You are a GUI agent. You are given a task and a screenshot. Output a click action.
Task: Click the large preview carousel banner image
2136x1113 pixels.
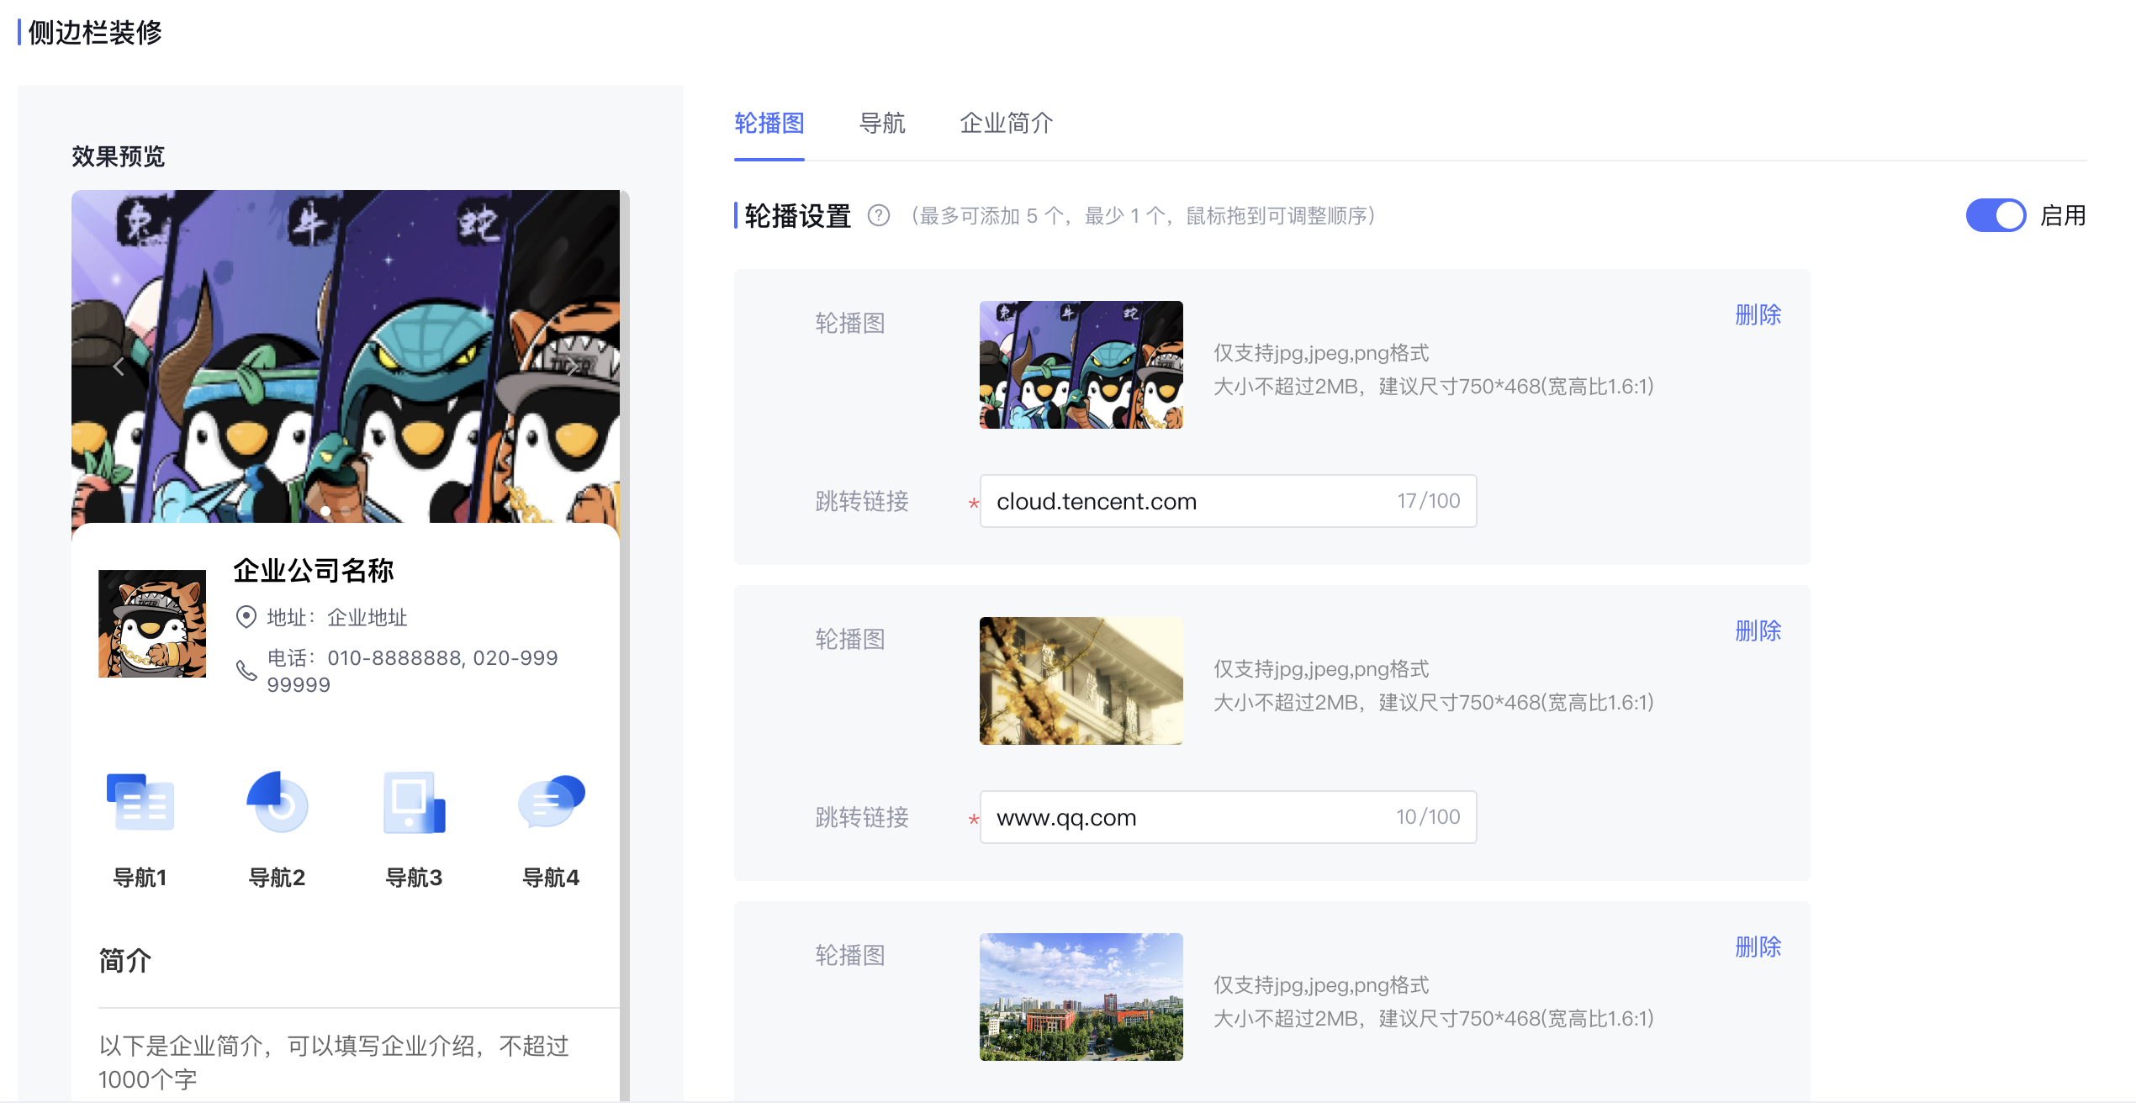pyautogui.click(x=346, y=356)
